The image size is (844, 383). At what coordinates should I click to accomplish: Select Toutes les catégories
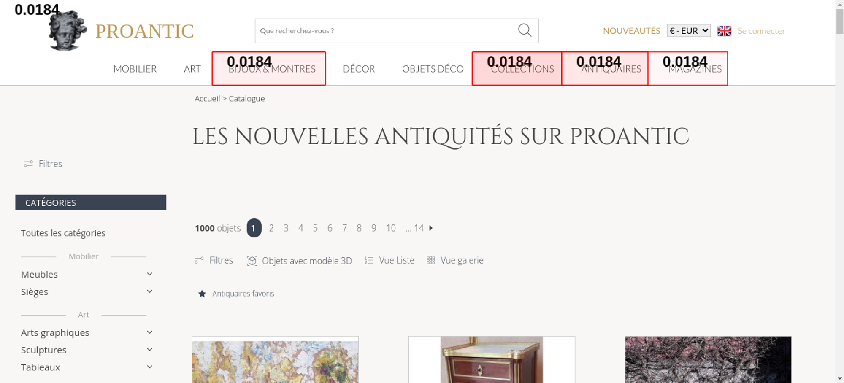pyautogui.click(x=63, y=233)
